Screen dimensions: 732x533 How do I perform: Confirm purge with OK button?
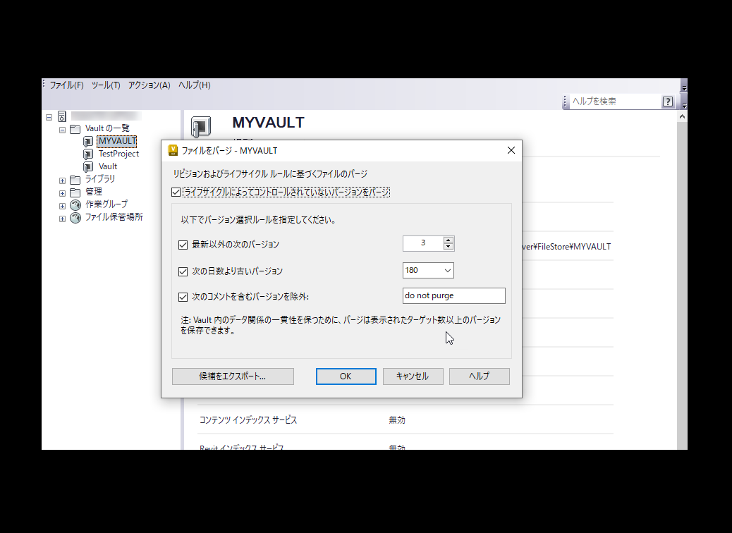(346, 376)
